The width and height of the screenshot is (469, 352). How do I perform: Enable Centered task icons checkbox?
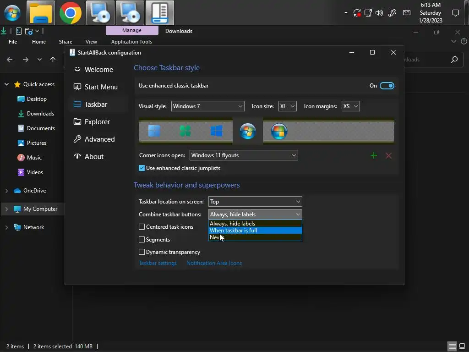point(142,227)
